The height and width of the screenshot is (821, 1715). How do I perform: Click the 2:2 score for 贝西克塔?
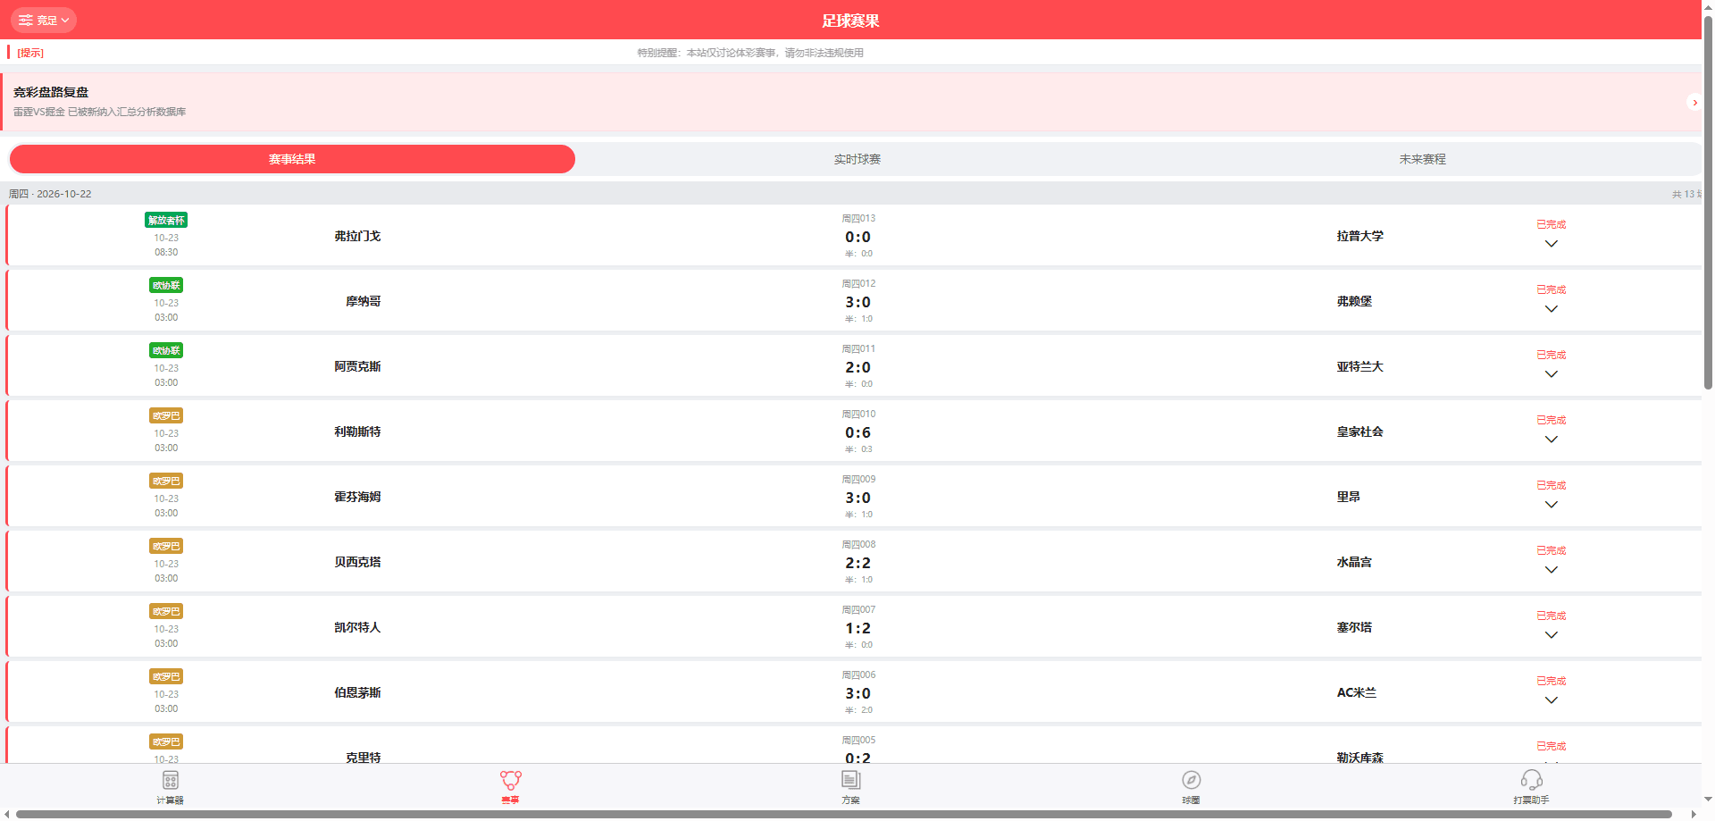pos(857,563)
